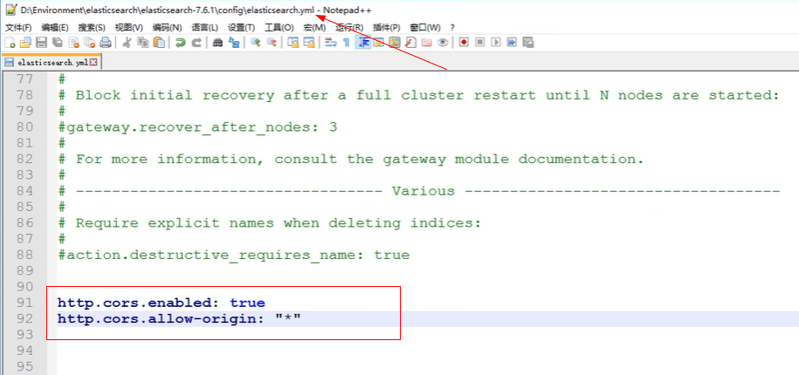Open the 视图(V) menu
Screen dimensions: 799x375
pos(129,28)
